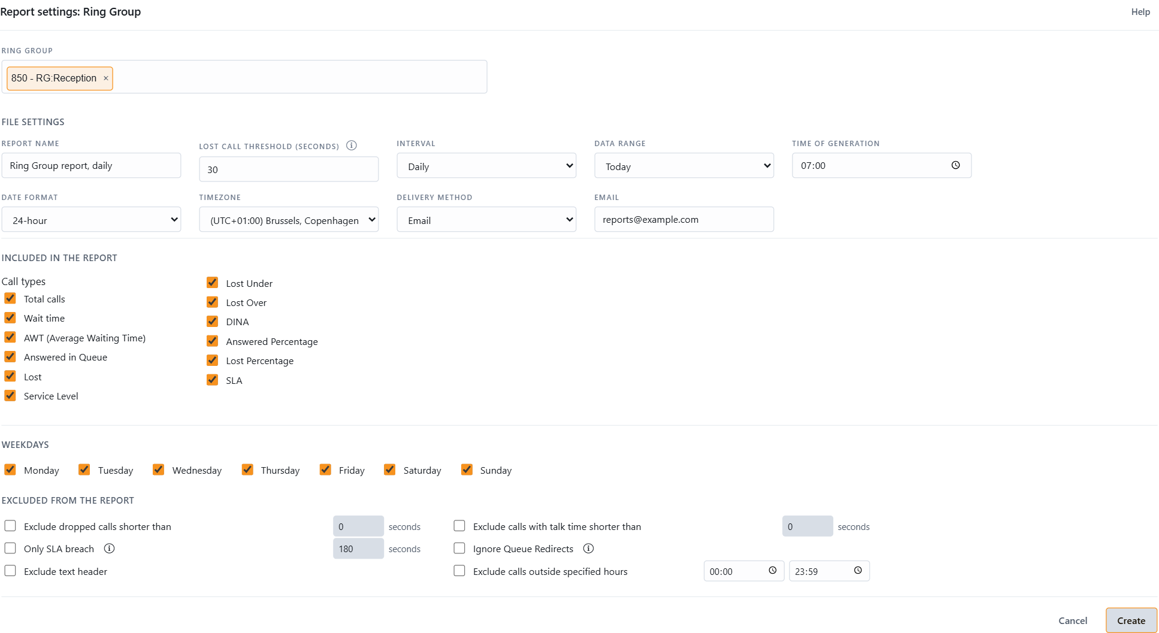Click the Ignore Queue Redirects info icon
This screenshot has width=1159, height=633.
point(588,549)
